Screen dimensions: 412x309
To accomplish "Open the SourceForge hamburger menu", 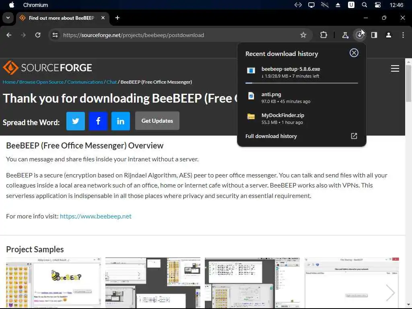I will coord(395,68).
